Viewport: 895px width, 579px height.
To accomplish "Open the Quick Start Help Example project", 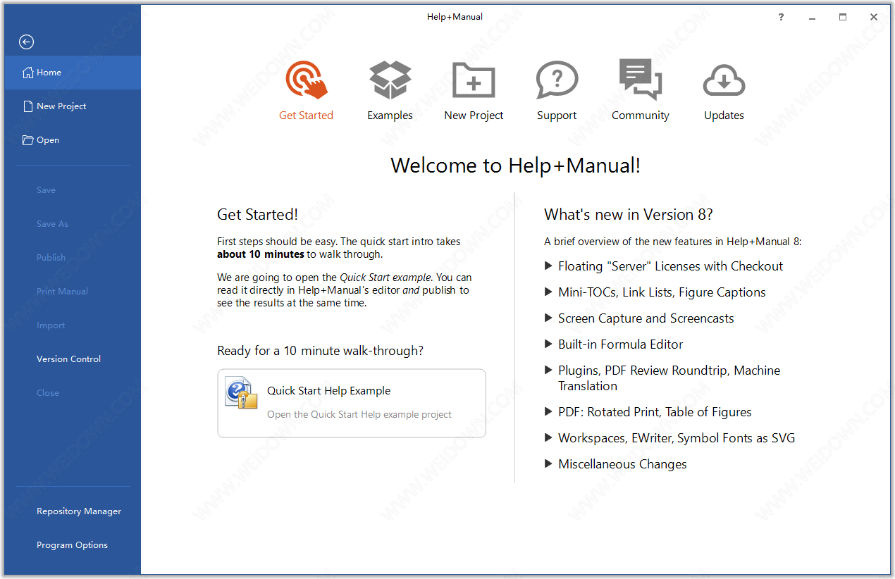I will pyautogui.click(x=352, y=403).
